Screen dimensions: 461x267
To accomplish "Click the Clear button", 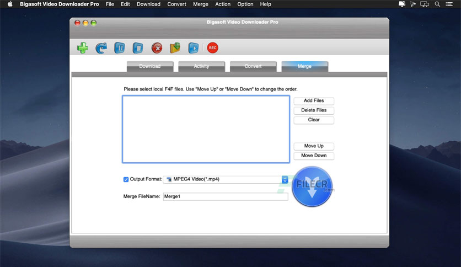I will 314,120.
